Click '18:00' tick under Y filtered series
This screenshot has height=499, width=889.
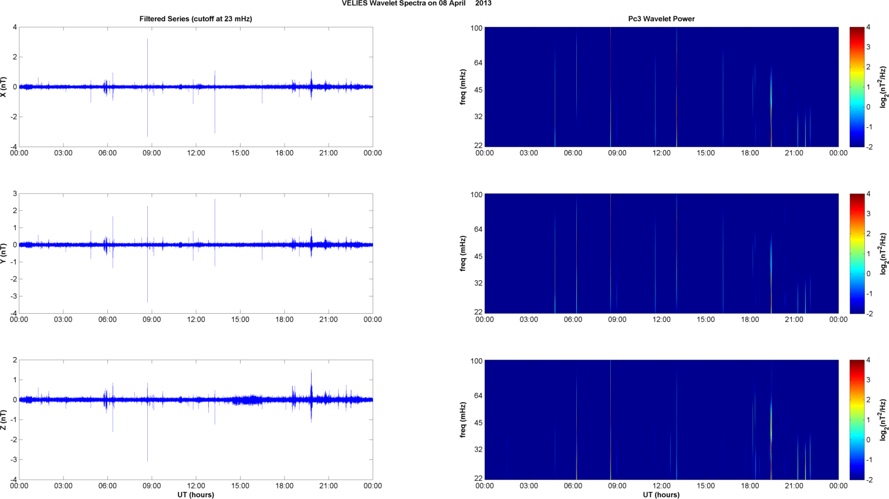click(285, 320)
